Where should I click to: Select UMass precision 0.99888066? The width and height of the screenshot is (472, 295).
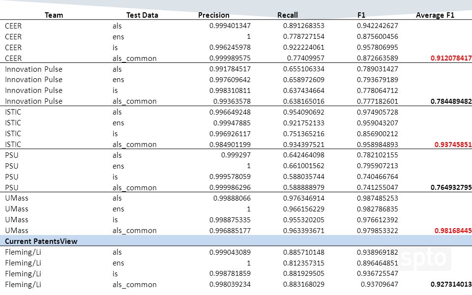coord(232,198)
